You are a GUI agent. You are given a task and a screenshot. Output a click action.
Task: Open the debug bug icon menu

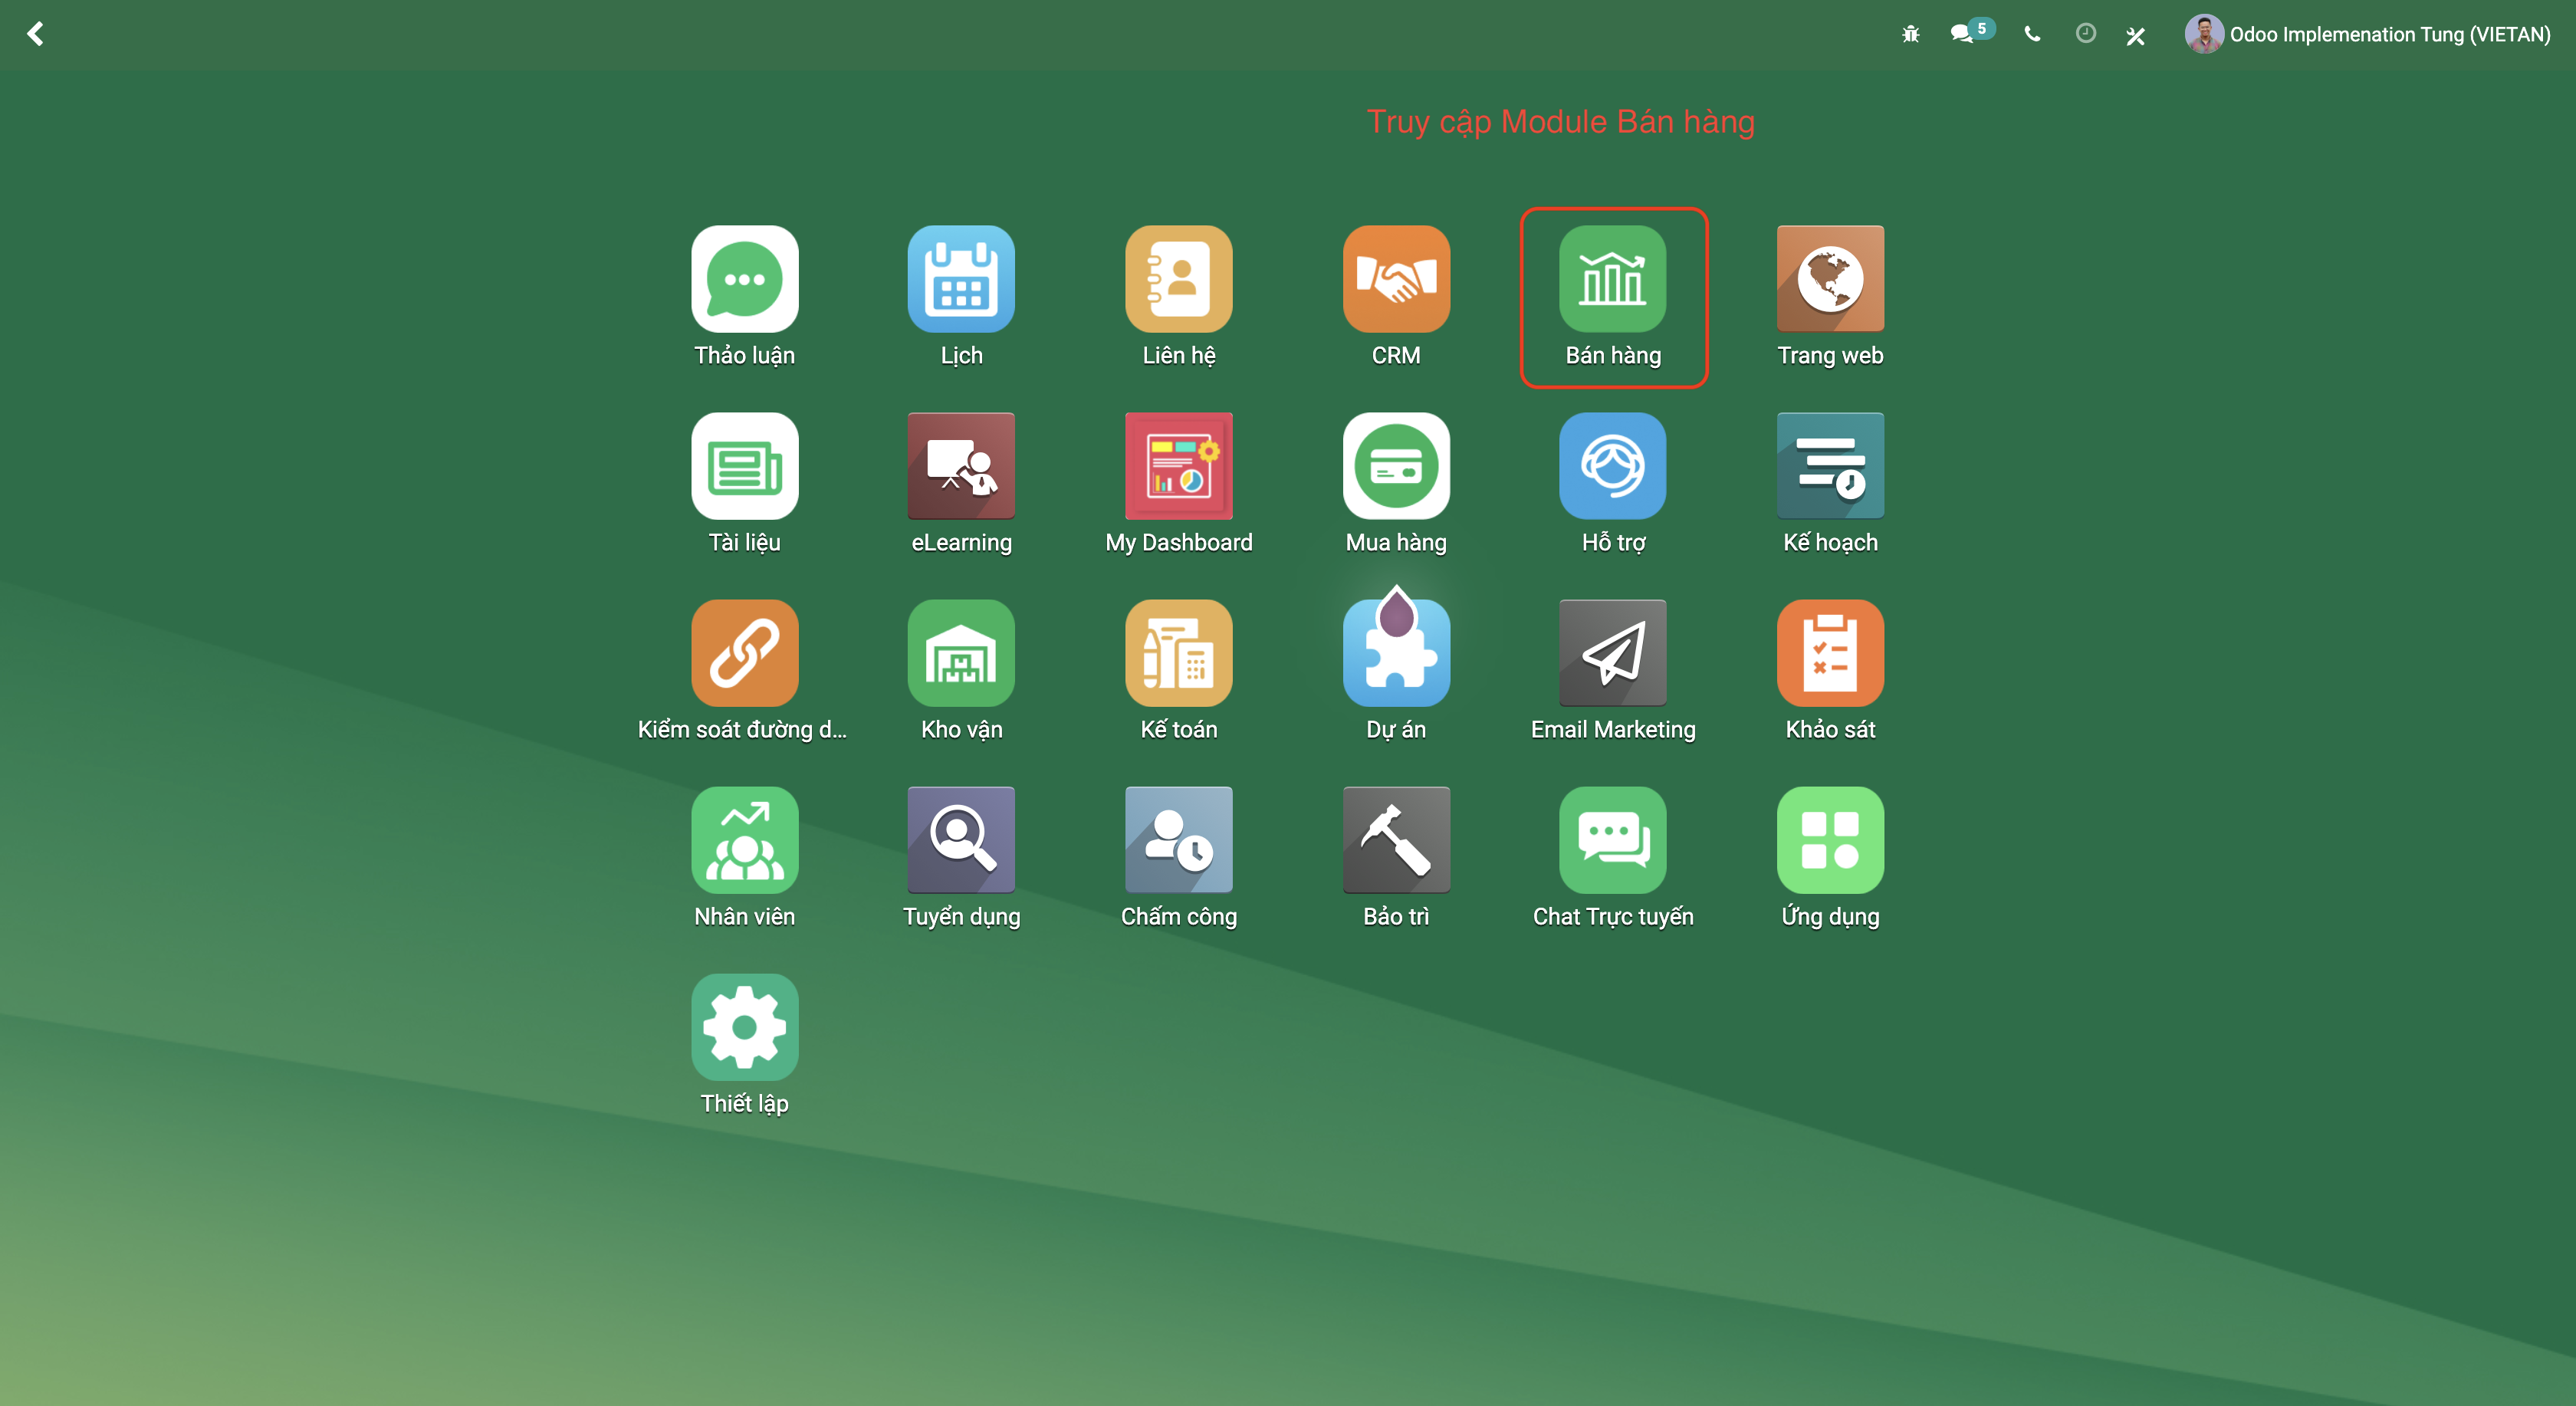[x=1910, y=35]
